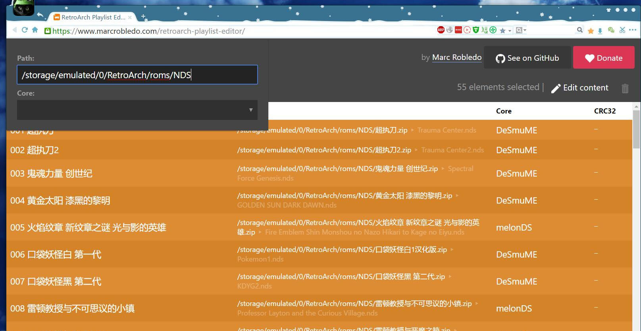Open the three-dots browser menu
Screen dimensions: 641x331
coord(633,30)
